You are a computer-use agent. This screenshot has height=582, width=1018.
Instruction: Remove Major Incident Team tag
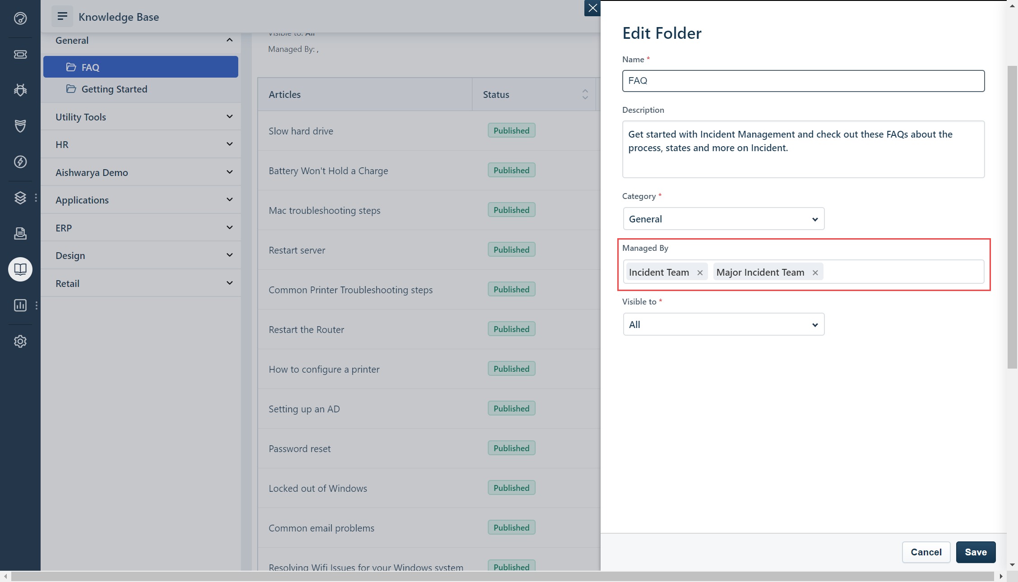[x=815, y=273]
